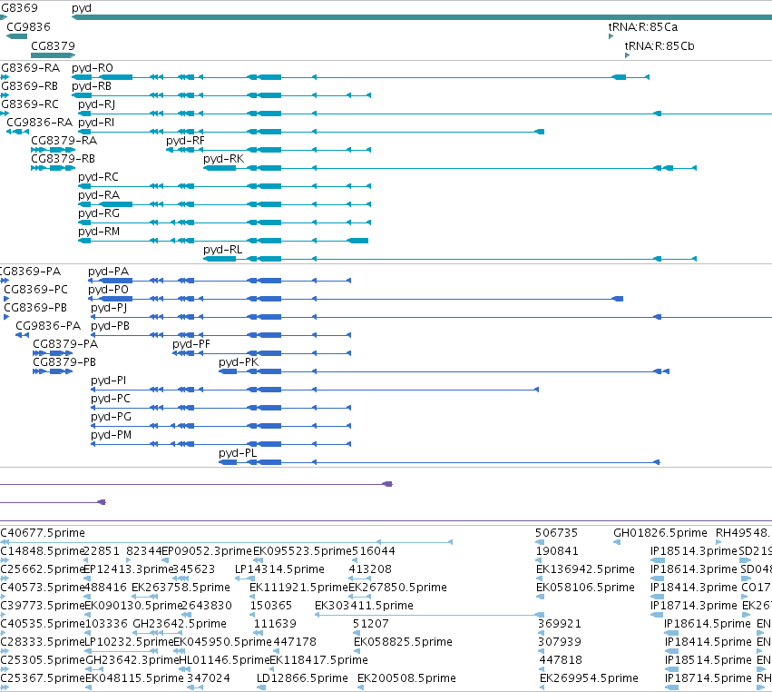Click the 111639 feature label
The width and height of the screenshot is (772, 692).
coord(275,625)
